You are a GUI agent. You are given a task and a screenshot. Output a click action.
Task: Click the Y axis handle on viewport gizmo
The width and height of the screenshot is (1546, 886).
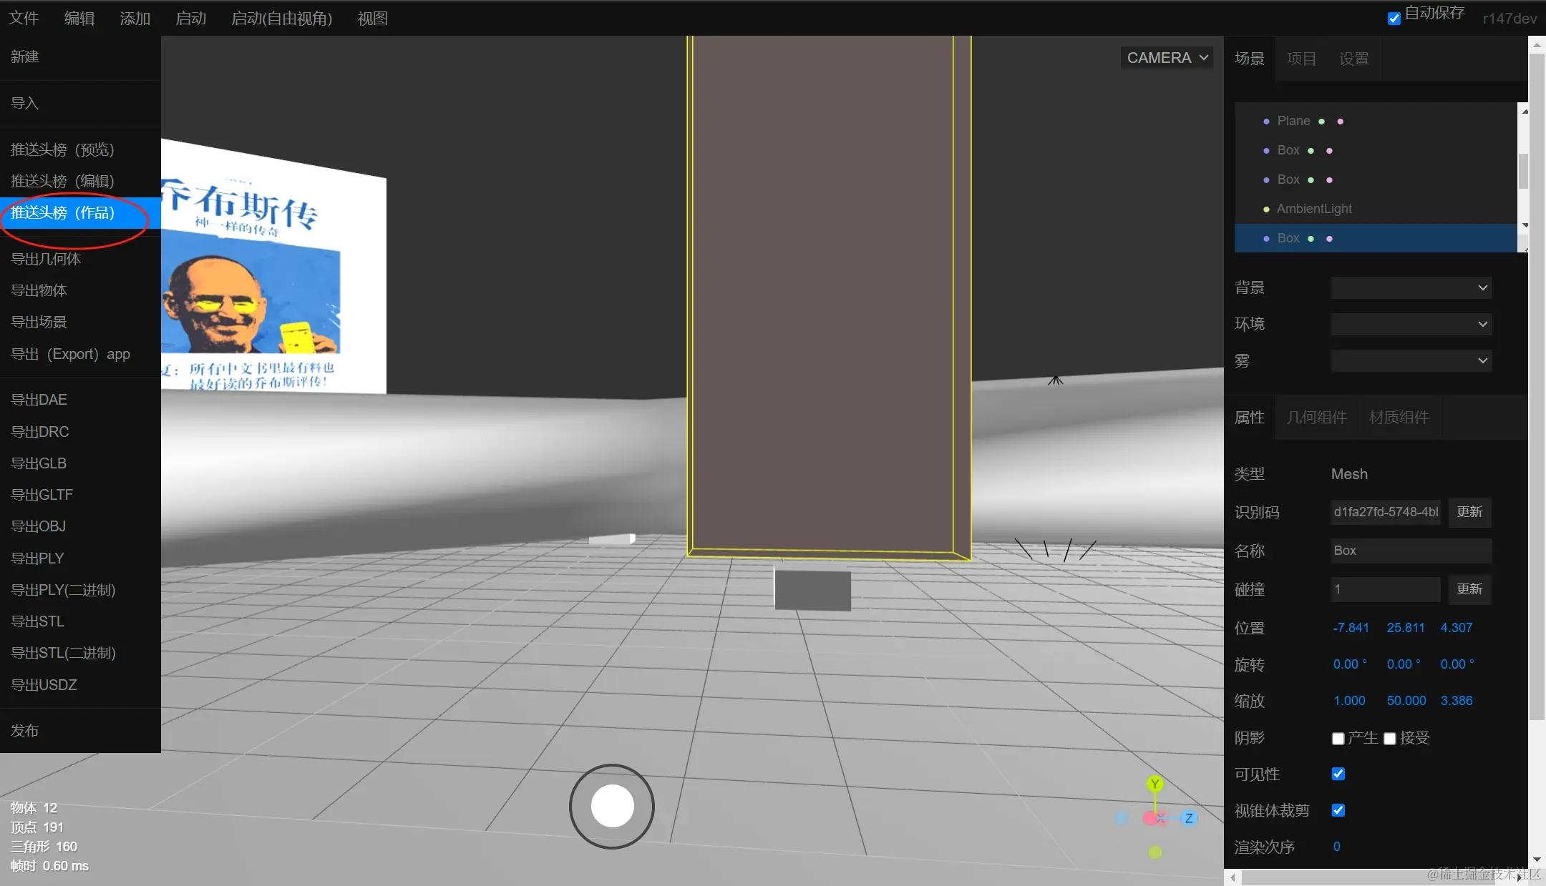point(1154,784)
